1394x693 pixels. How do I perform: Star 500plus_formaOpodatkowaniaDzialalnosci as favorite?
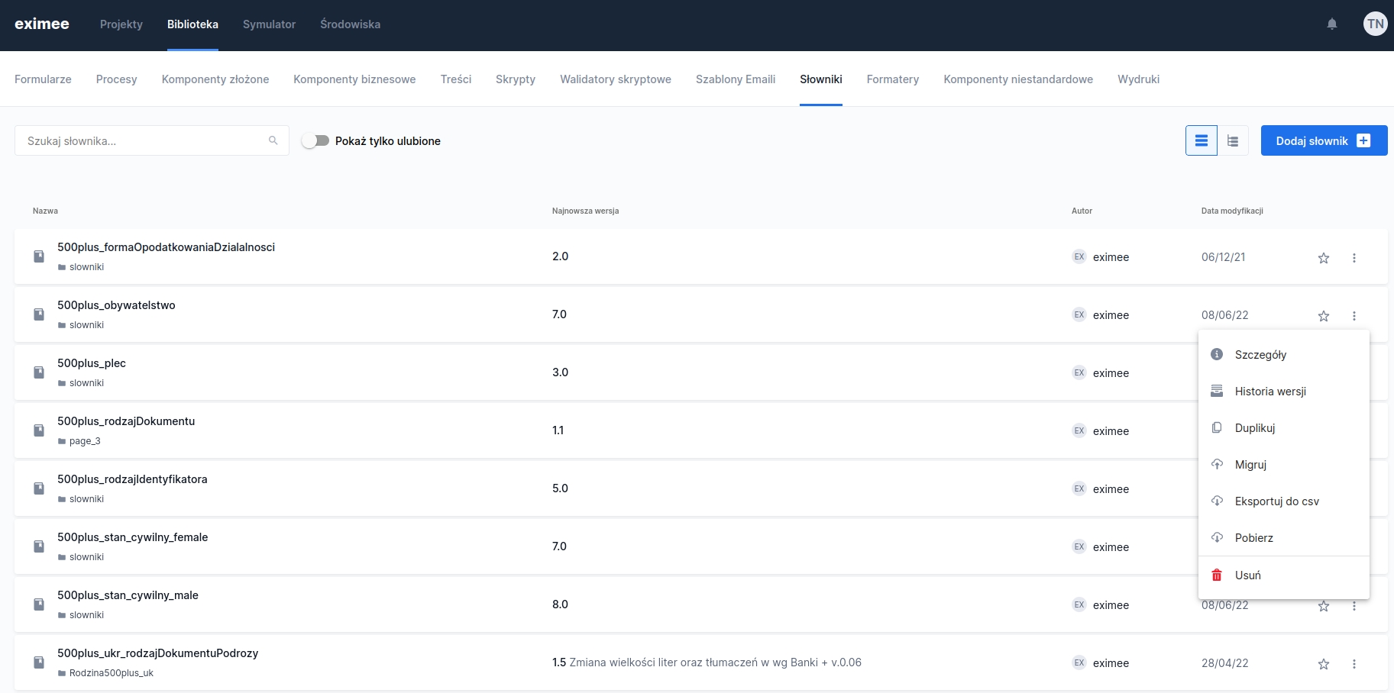pos(1323,258)
